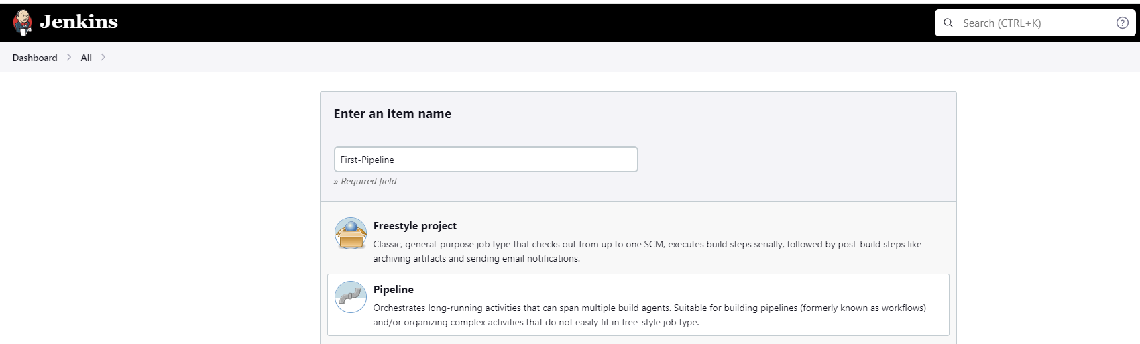
Task: Select the Pipeline pipe icon
Action: click(351, 297)
